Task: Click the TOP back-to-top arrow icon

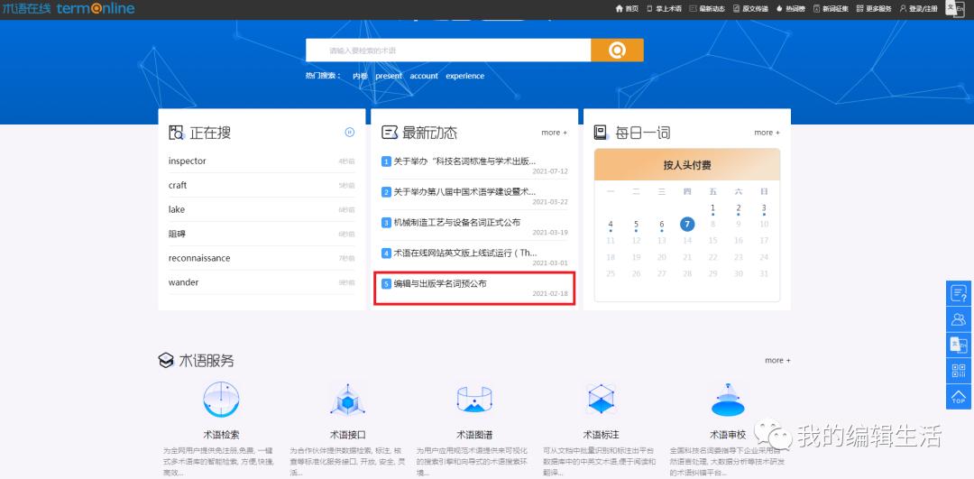Action: pyautogui.click(x=959, y=396)
